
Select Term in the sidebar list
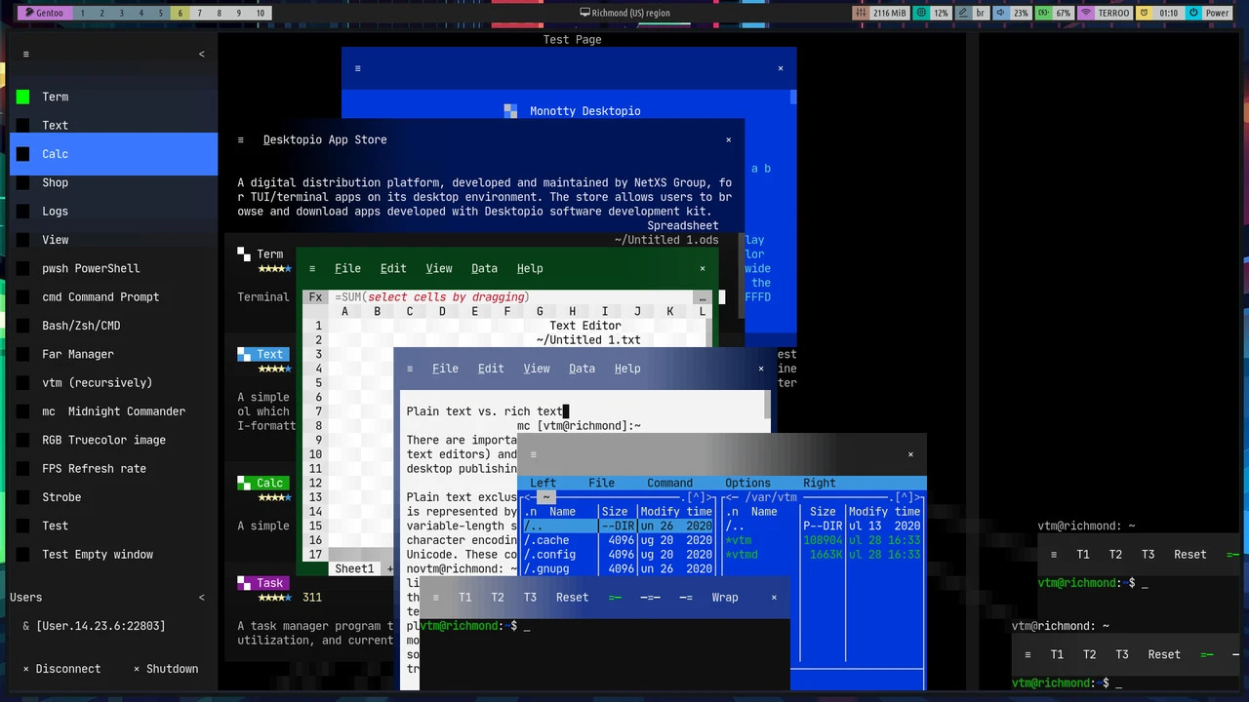[x=113, y=97]
